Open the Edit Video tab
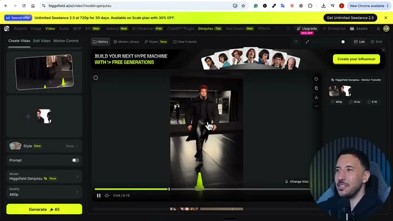 coord(42,41)
